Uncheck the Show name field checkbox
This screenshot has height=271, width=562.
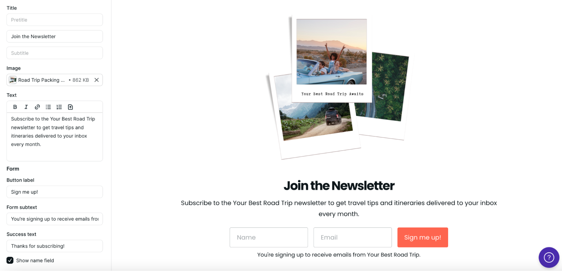tap(10, 260)
